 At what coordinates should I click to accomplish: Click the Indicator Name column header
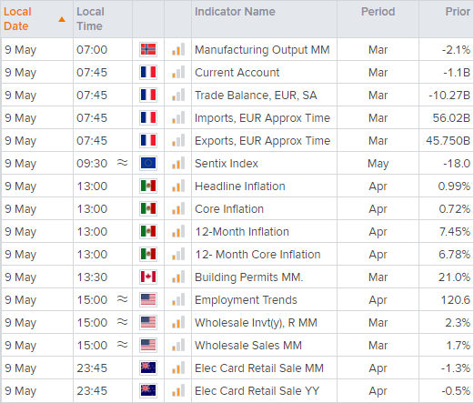235,12
